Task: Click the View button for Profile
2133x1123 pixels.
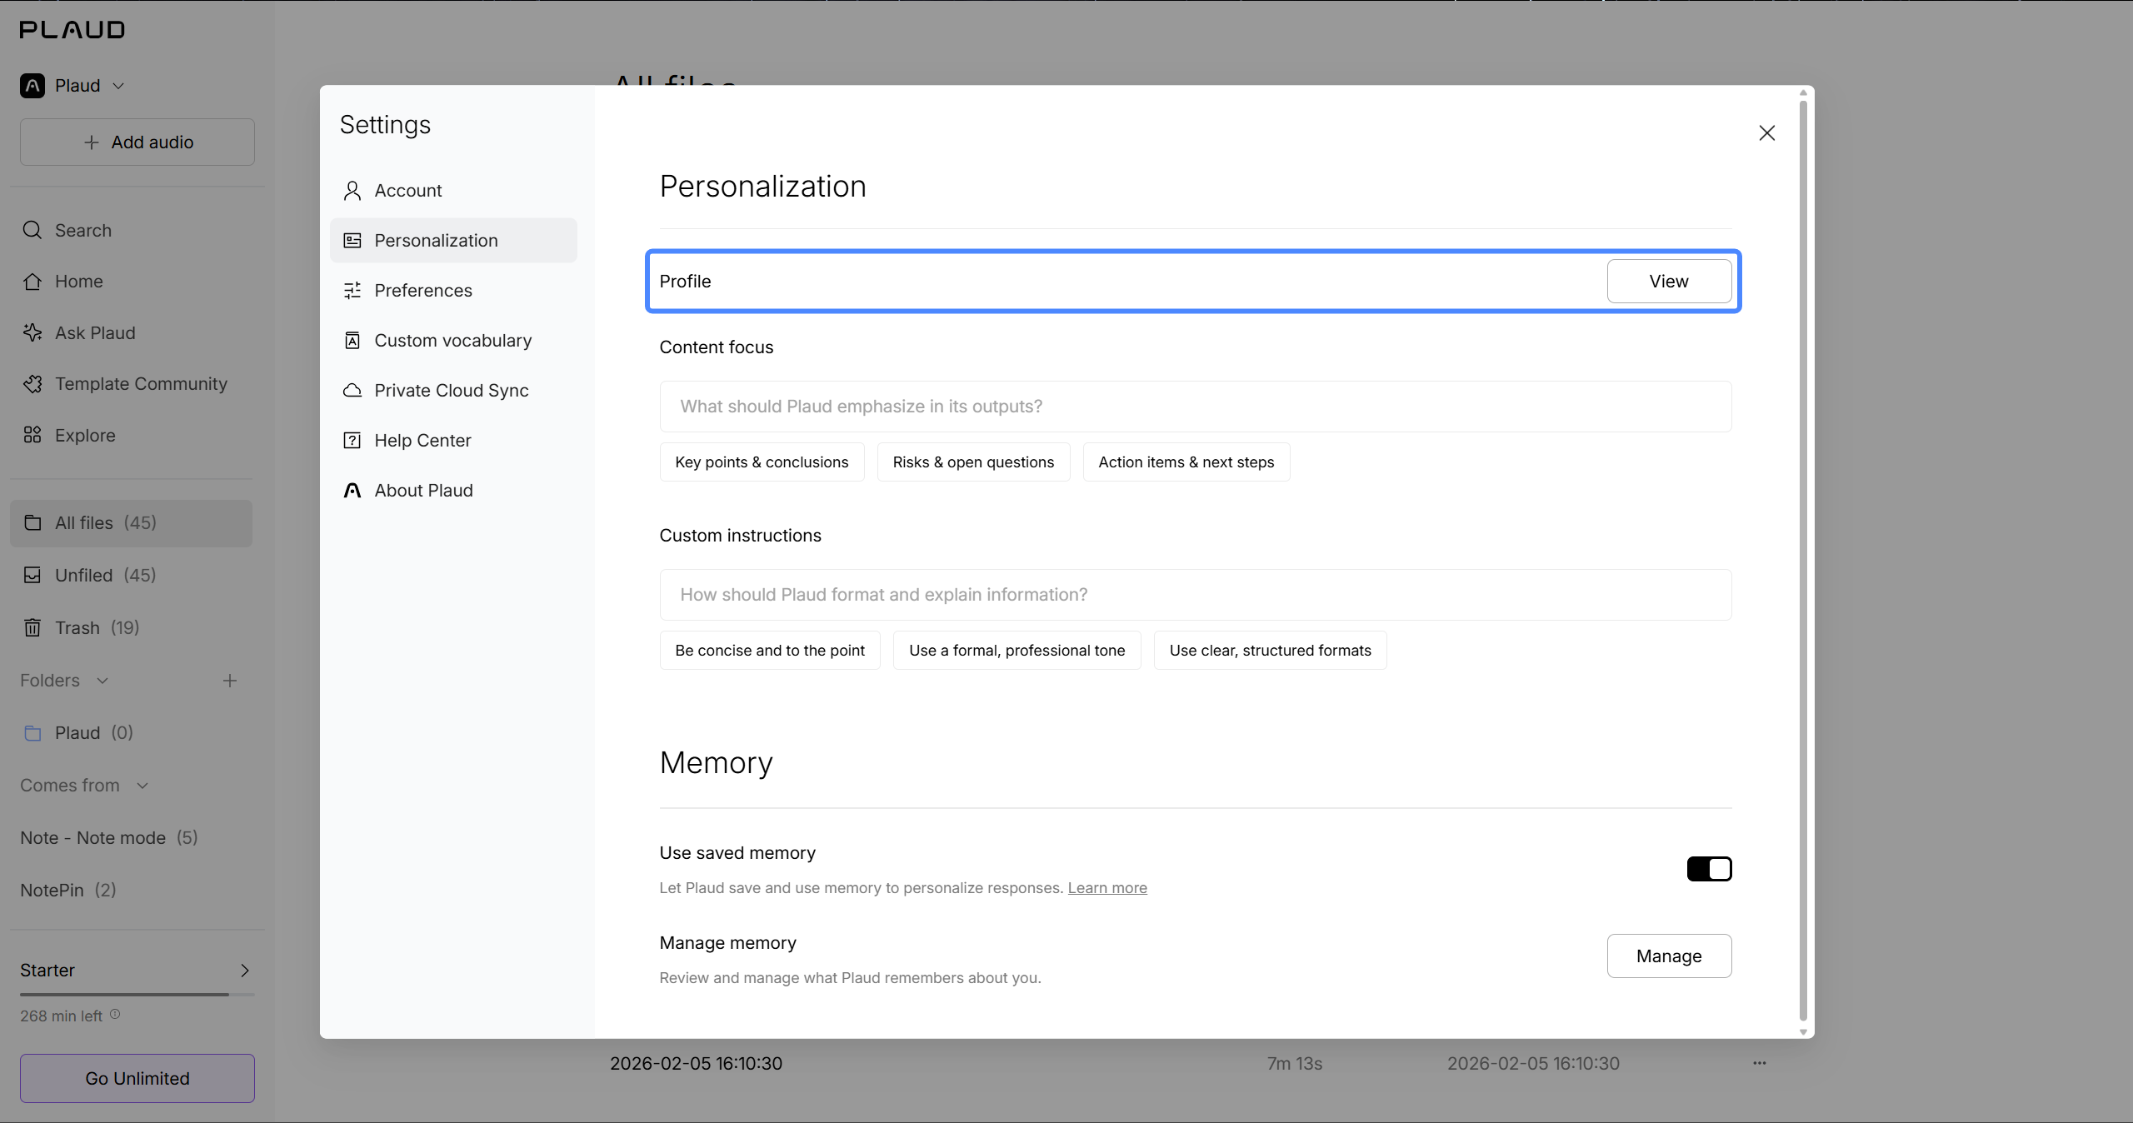Action: click(x=1669, y=282)
